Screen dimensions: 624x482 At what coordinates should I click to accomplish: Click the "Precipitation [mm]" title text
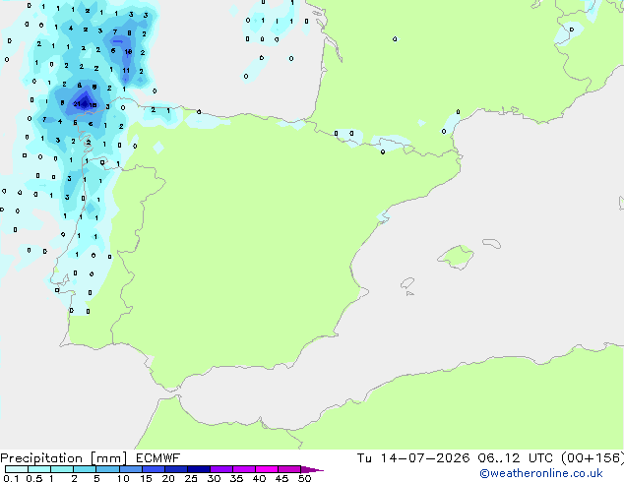pyautogui.click(x=64, y=458)
